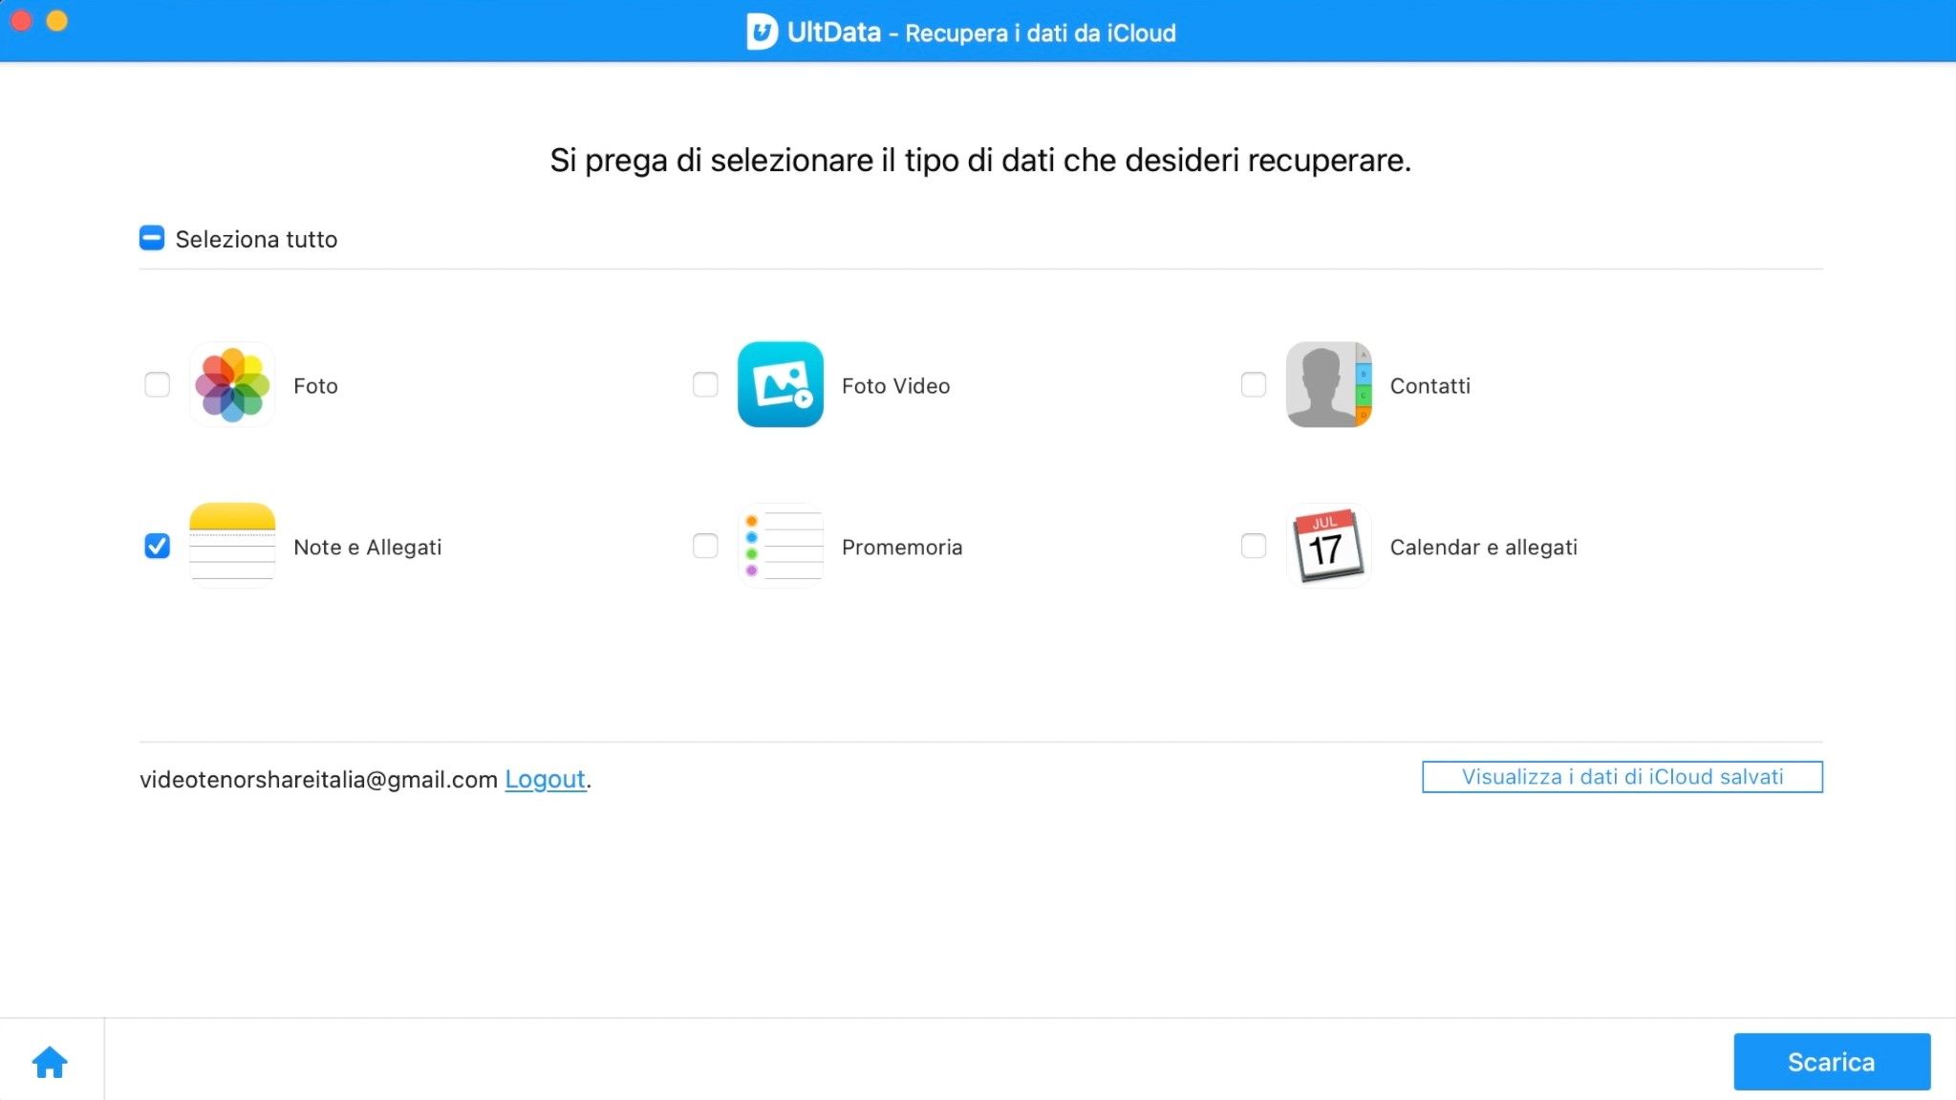Click the Foto app icon
Viewport: 1956px width, 1100px height.
pyautogui.click(x=232, y=384)
